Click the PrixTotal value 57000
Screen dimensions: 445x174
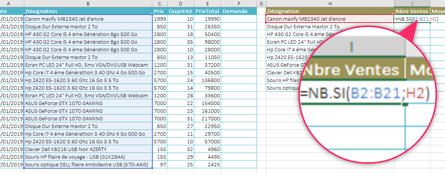(x=207, y=141)
